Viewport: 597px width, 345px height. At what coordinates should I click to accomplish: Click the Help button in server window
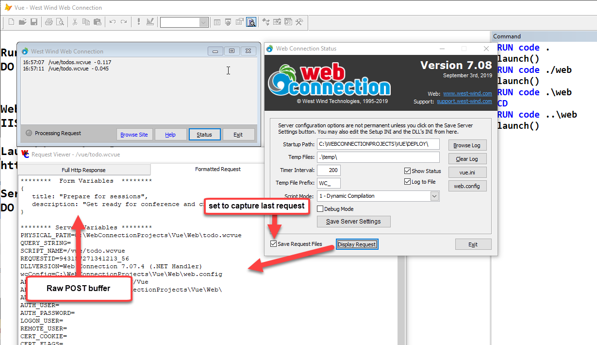[x=170, y=135]
